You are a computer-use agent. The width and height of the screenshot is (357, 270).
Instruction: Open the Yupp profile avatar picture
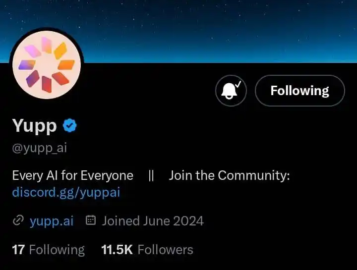tap(46, 66)
